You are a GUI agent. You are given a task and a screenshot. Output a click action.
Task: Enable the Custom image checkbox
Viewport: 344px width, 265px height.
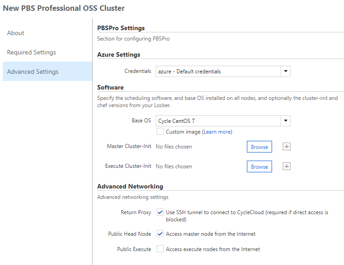click(160, 132)
